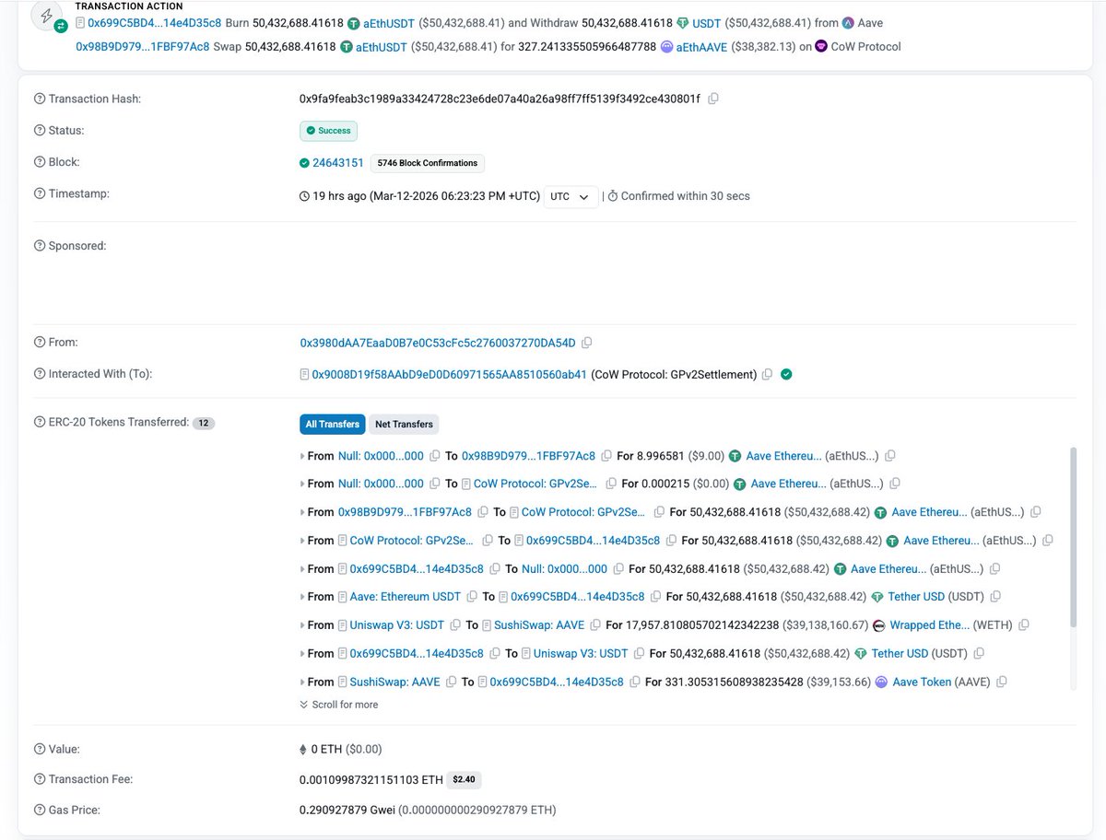Image resolution: width=1106 pixels, height=840 pixels.
Task: Click the Success status badge
Action: 328,131
